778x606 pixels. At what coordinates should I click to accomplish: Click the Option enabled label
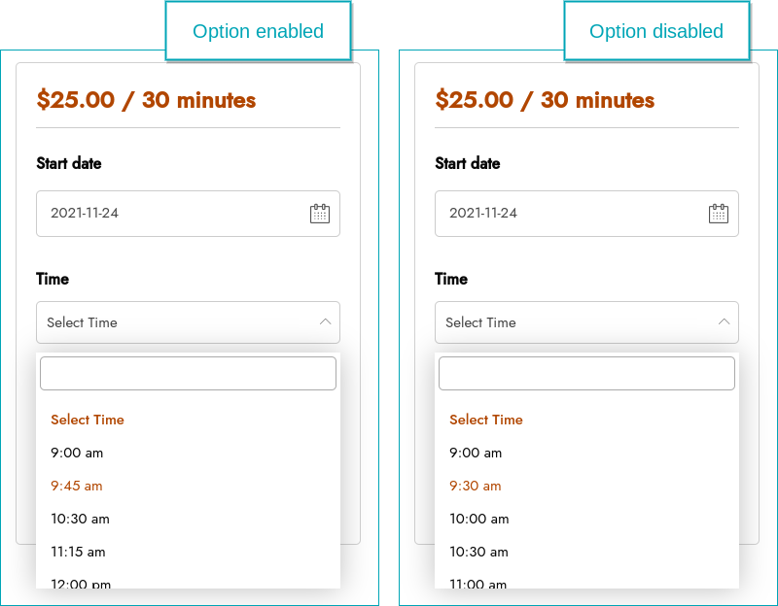(x=258, y=31)
